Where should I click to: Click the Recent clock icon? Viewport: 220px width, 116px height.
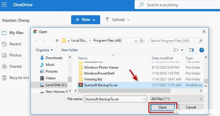(4, 44)
